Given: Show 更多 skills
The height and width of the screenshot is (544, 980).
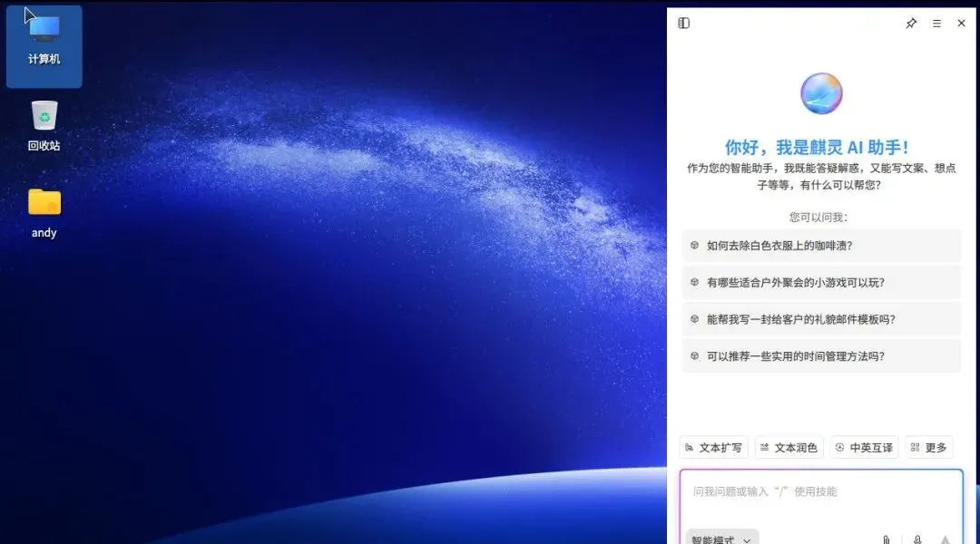Looking at the screenshot, I should click(x=929, y=447).
